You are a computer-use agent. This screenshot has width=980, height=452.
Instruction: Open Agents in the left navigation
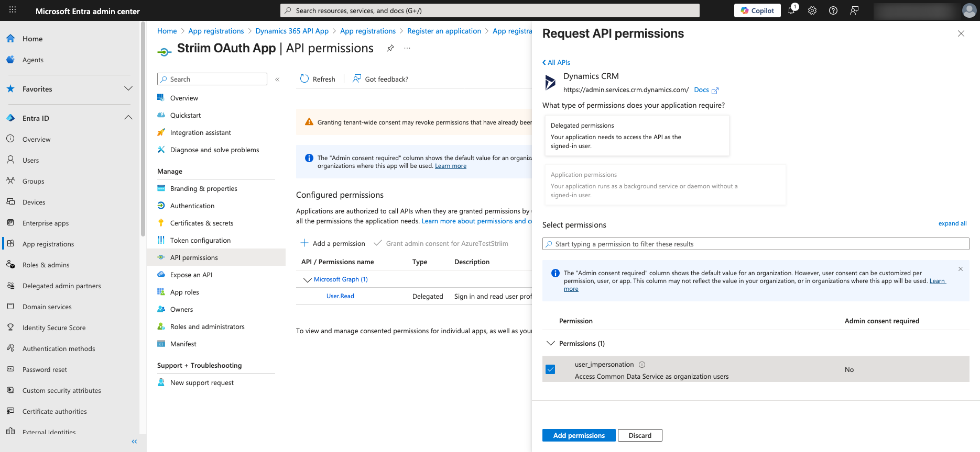coord(32,60)
